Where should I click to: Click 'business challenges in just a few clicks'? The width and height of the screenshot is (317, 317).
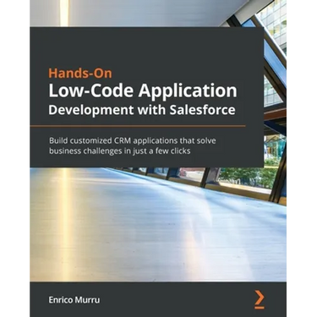coord(120,151)
